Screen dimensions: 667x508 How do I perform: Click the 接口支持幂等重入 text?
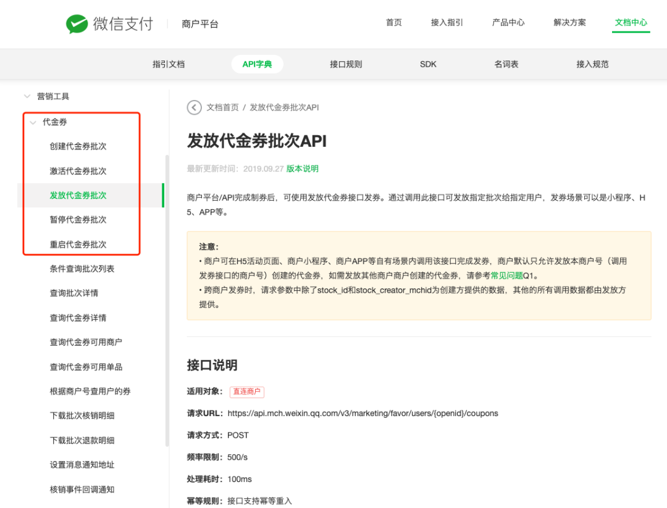pos(259,501)
